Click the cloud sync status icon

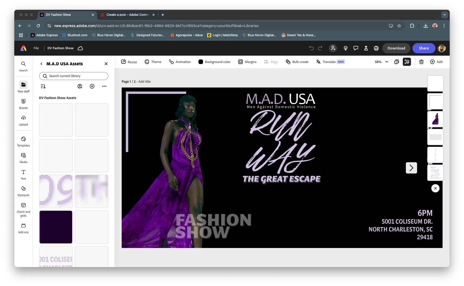click(x=80, y=48)
